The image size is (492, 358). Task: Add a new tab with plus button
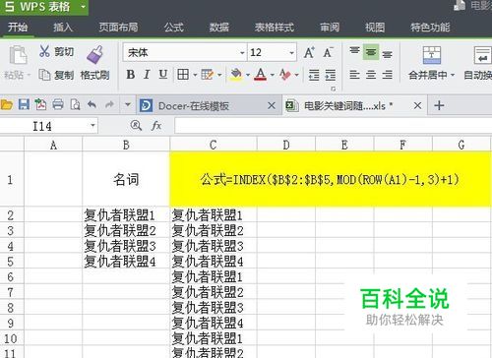pos(439,105)
